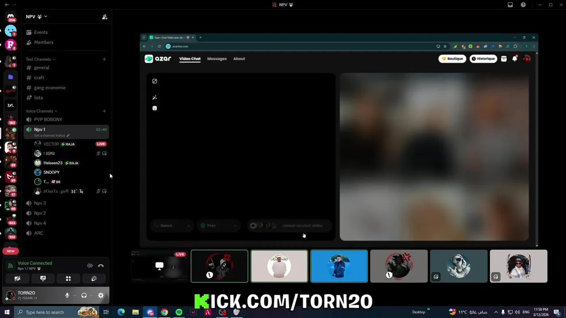The width and height of the screenshot is (566, 318).
Task: Click Voice Connected status text
Action: point(35,263)
